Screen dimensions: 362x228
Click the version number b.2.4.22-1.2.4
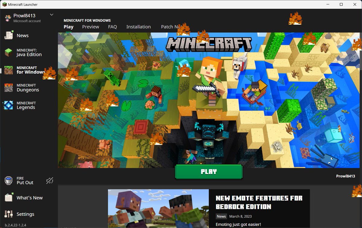coord(15,225)
